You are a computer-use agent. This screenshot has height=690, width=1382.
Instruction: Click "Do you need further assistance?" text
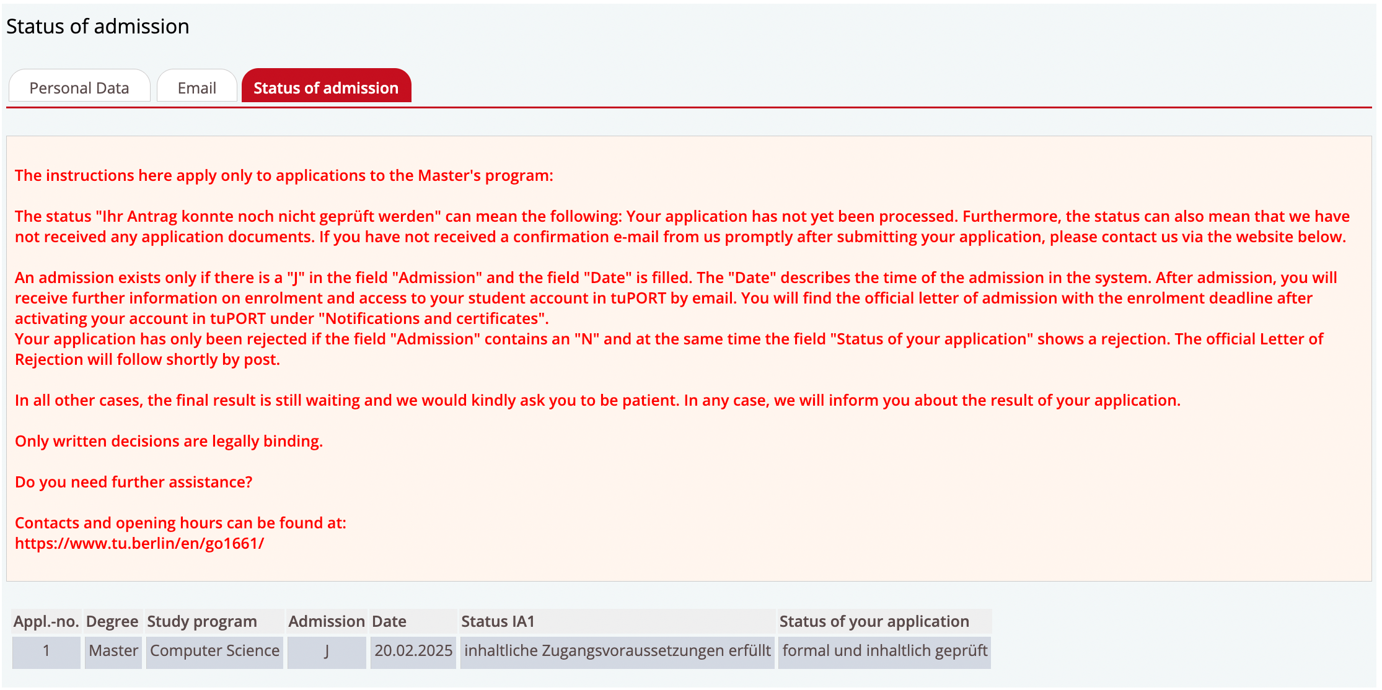[134, 482]
